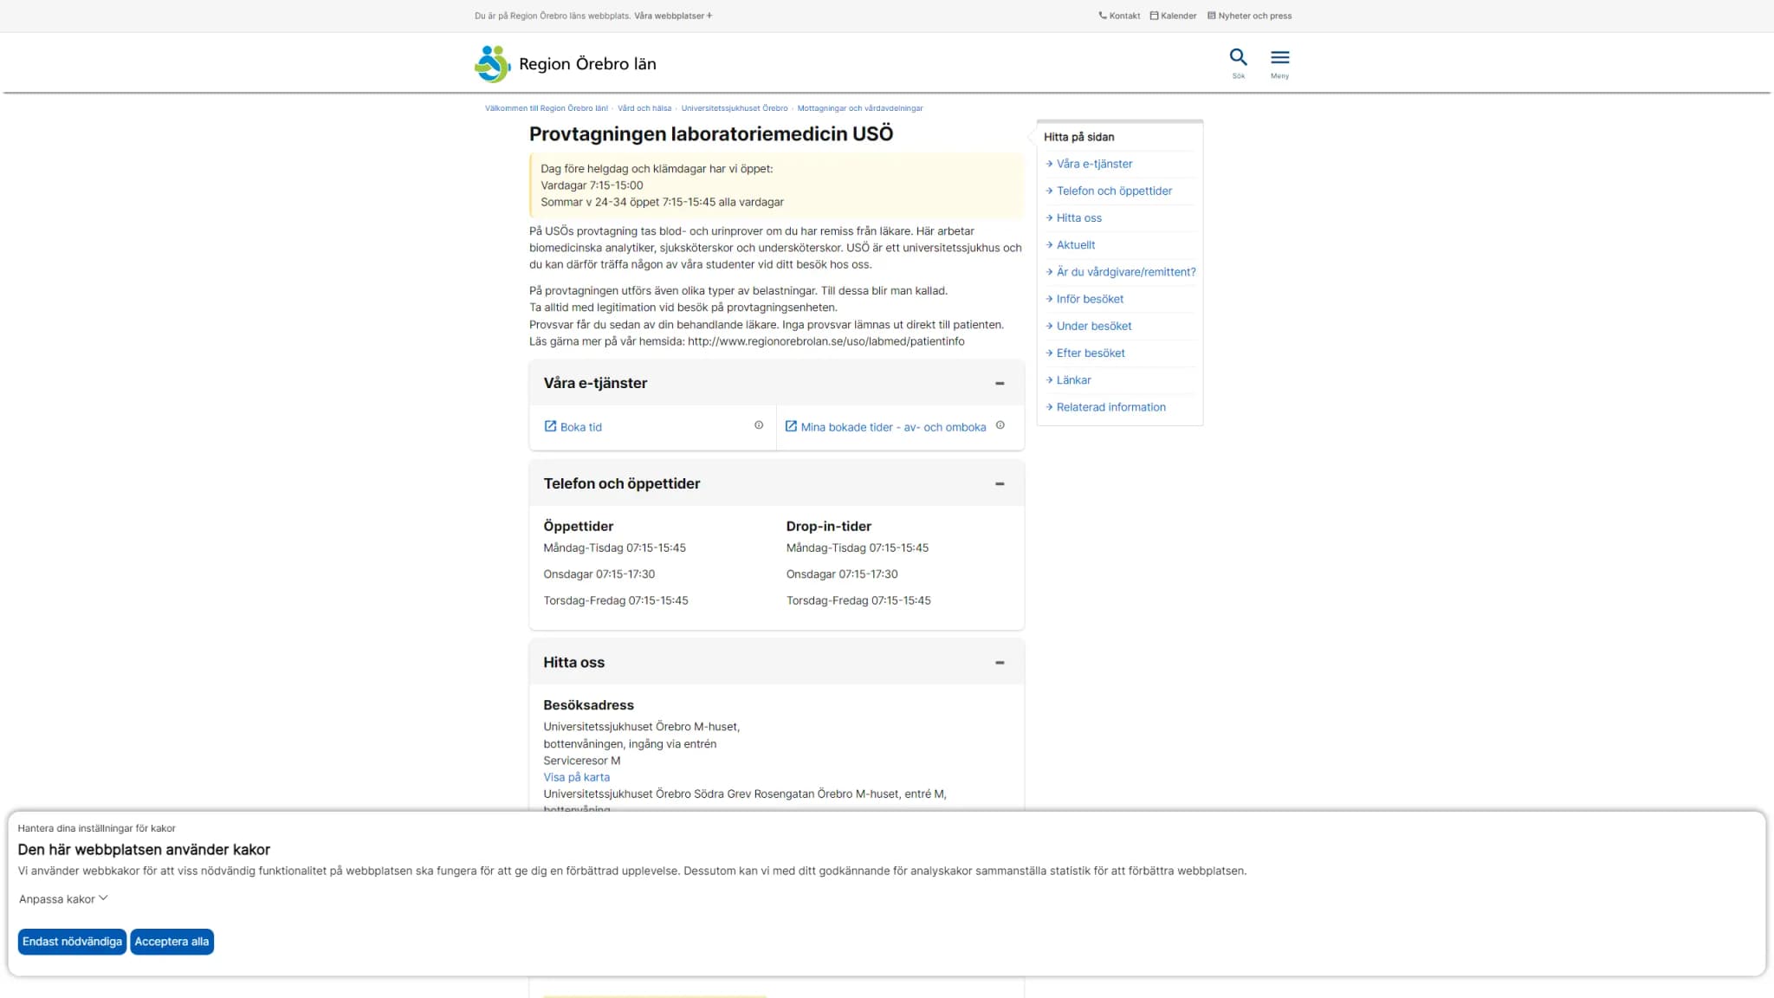Collapse the Våra e-tjänster section

tap(1000, 383)
